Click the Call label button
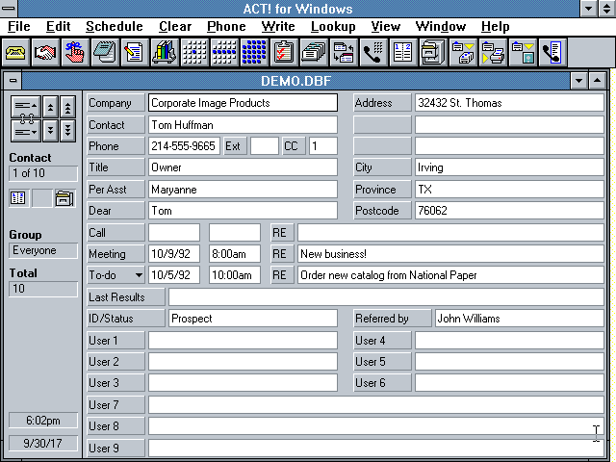The height and width of the screenshot is (462, 616). 115,233
